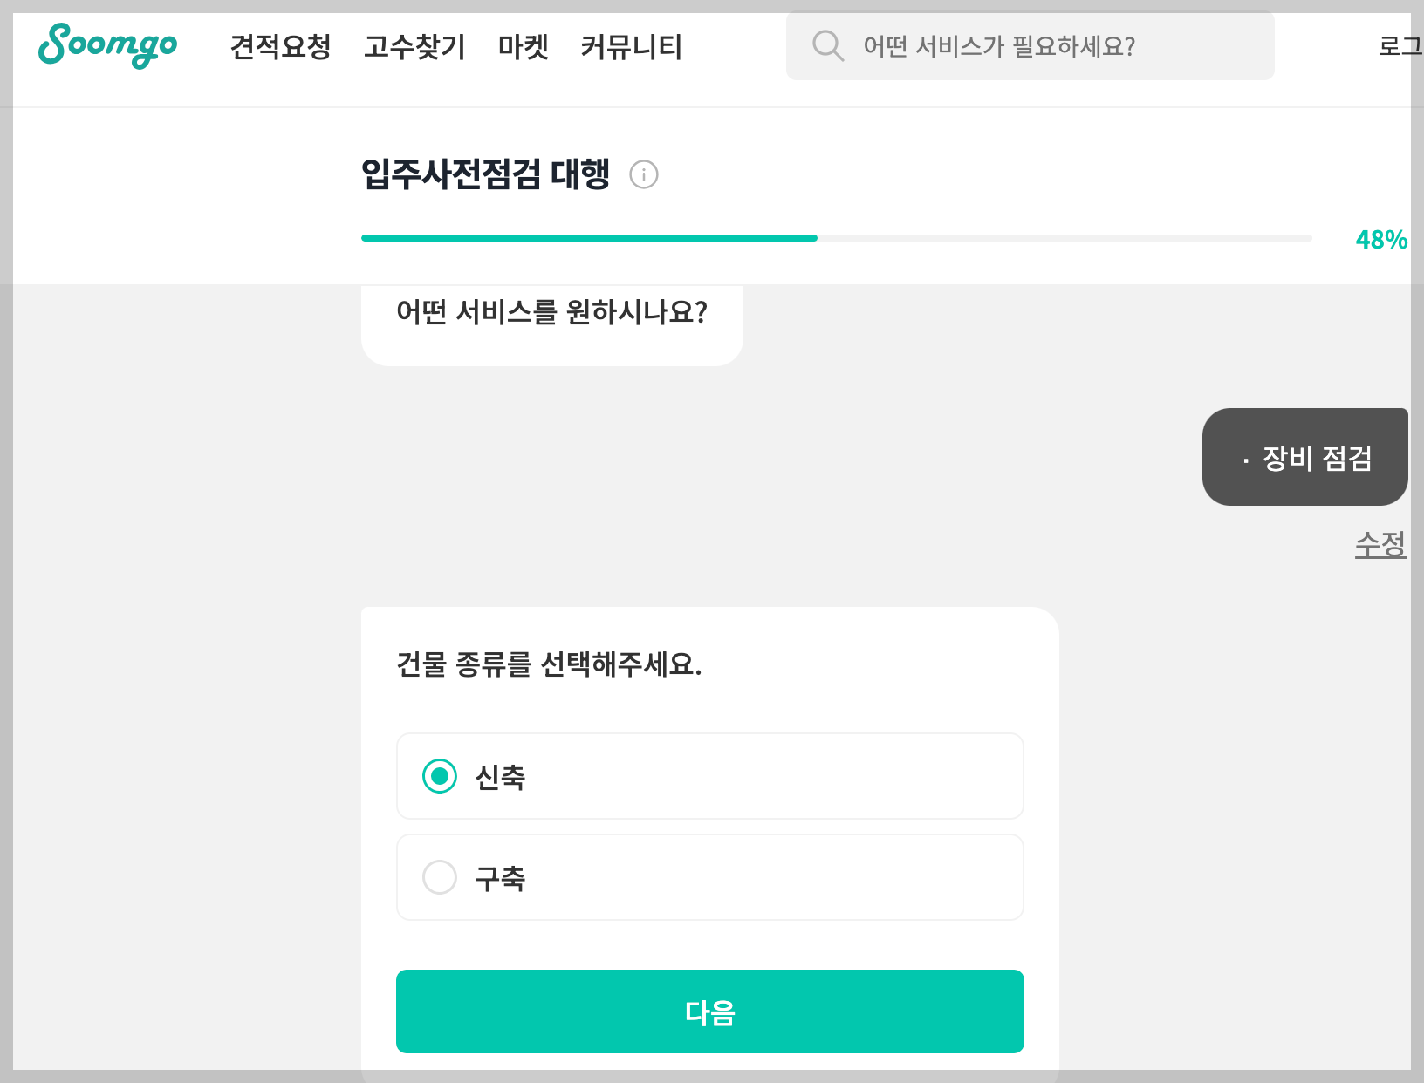Screen dimensions: 1424x1083
Task: Click the Soomgo logo
Action: click(x=106, y=46)
